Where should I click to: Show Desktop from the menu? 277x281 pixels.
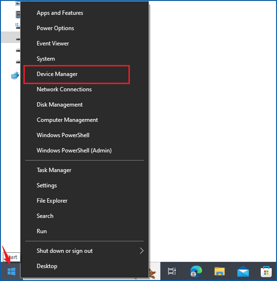(84, 266)
